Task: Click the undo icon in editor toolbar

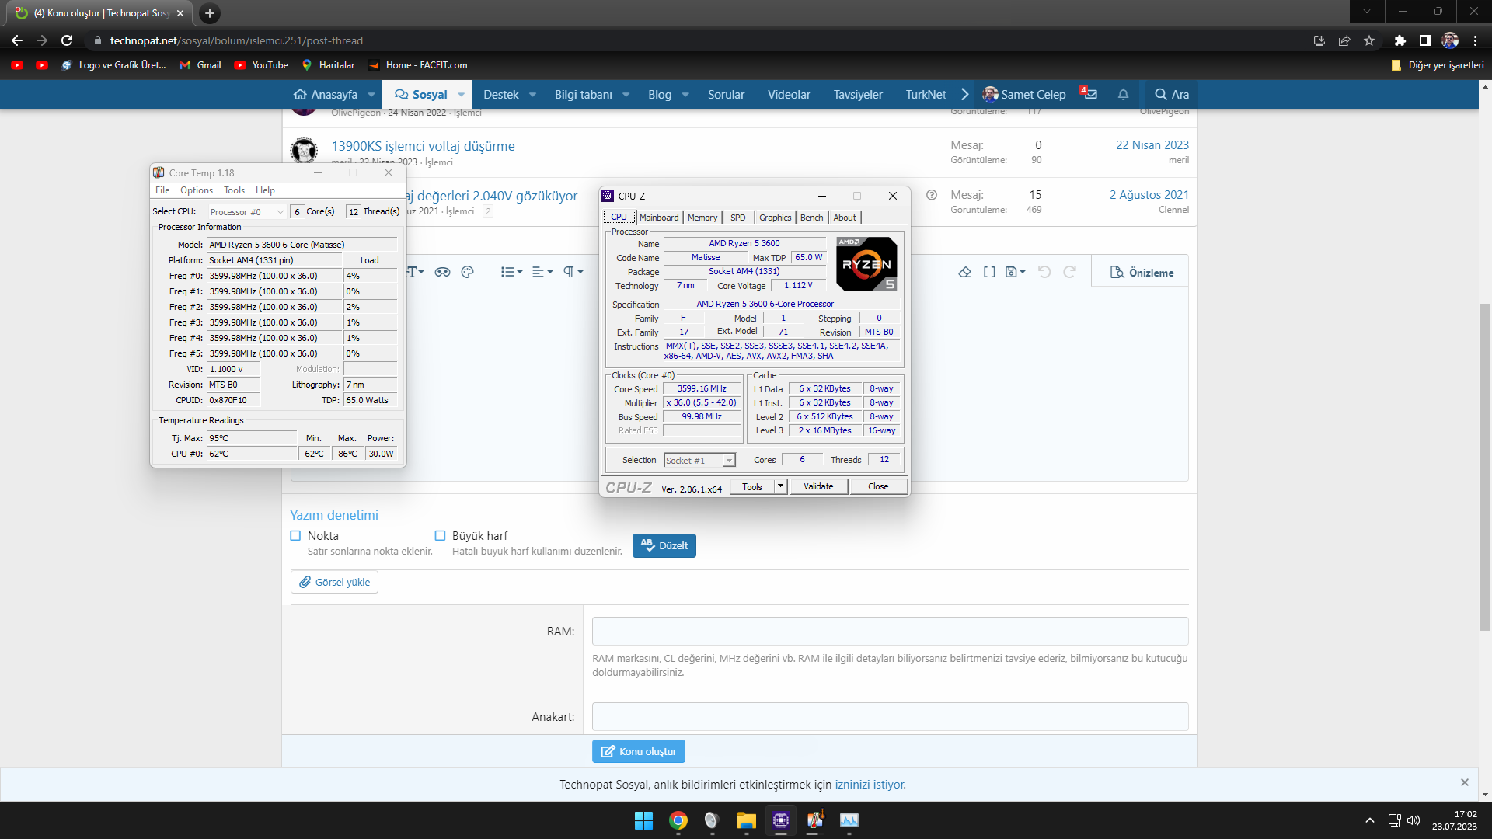Action: [1044, 272]
